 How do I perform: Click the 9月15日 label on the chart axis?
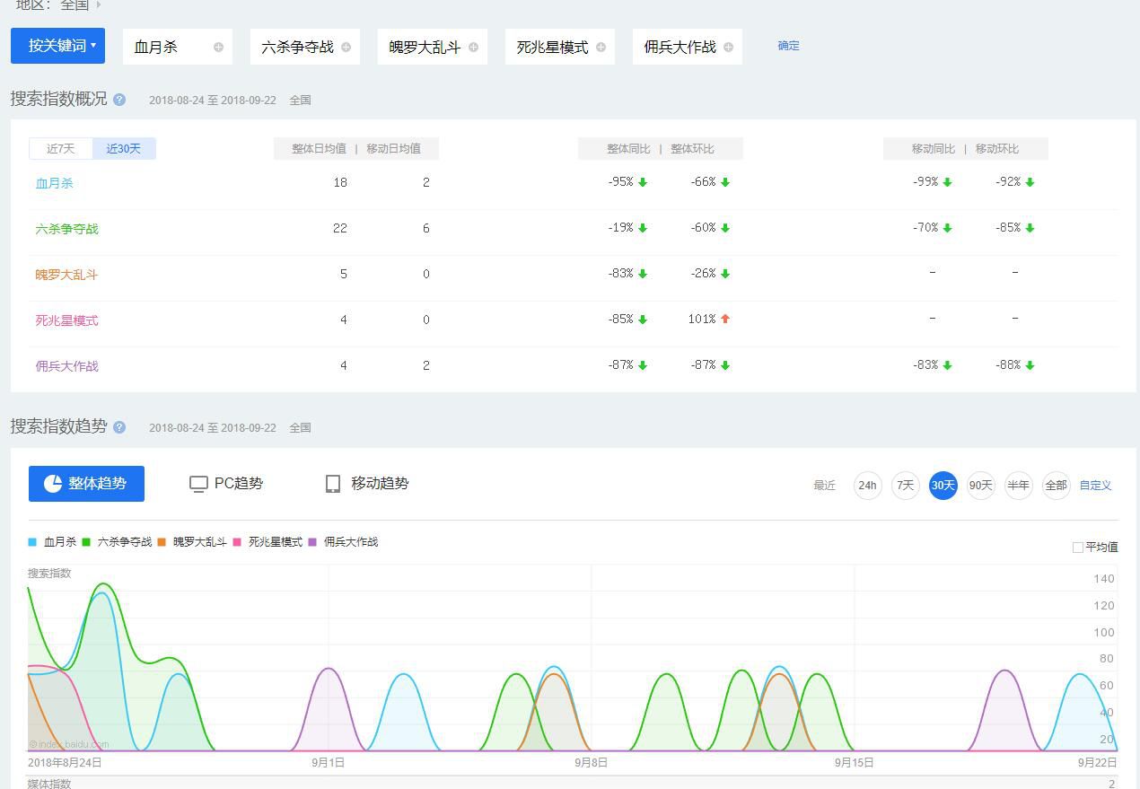click(x=855, y=763)
